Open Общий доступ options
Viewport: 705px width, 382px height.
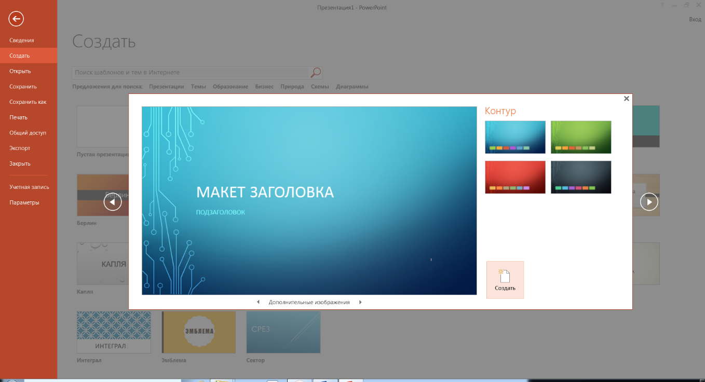tap(29, 133)
